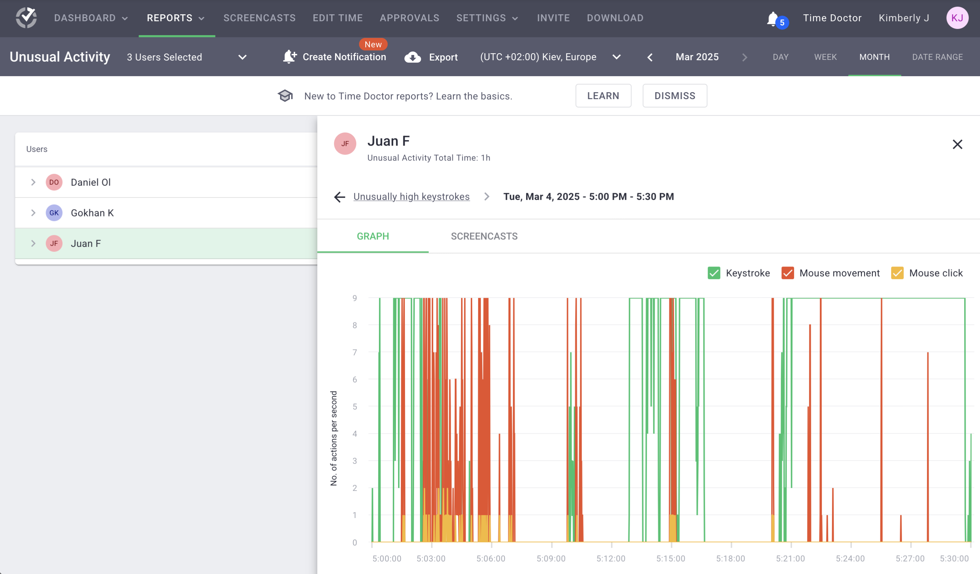Click the DISMISS button
980x574 pixels.
click(x=675, y=96)
